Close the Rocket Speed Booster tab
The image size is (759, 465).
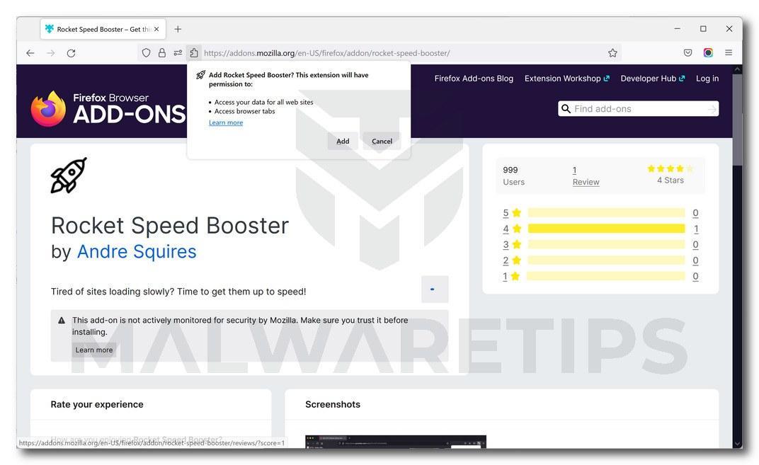156,29
